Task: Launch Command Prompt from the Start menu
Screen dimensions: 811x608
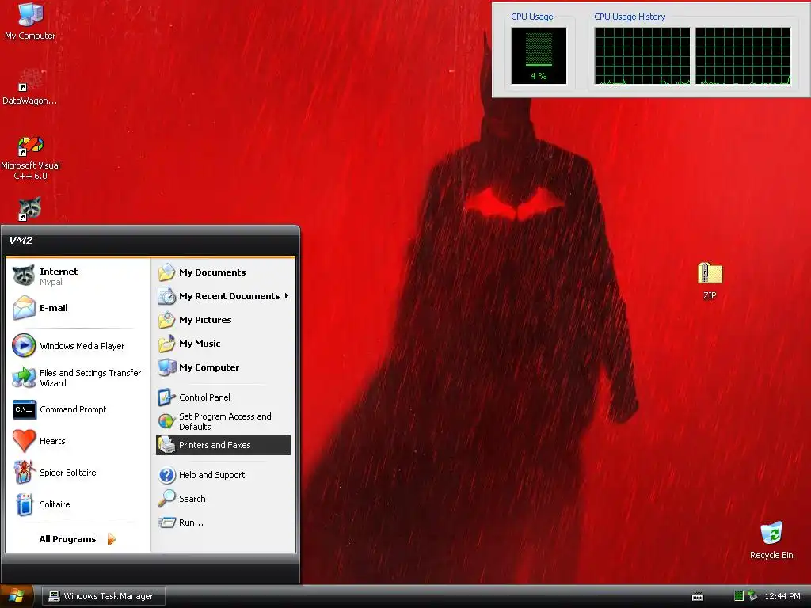Action: [x=78, y=409]
